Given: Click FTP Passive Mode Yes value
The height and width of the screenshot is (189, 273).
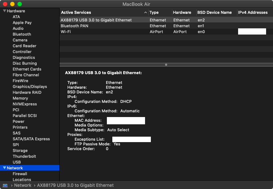Looking at the screenshot, I should (x=117, y=144).
